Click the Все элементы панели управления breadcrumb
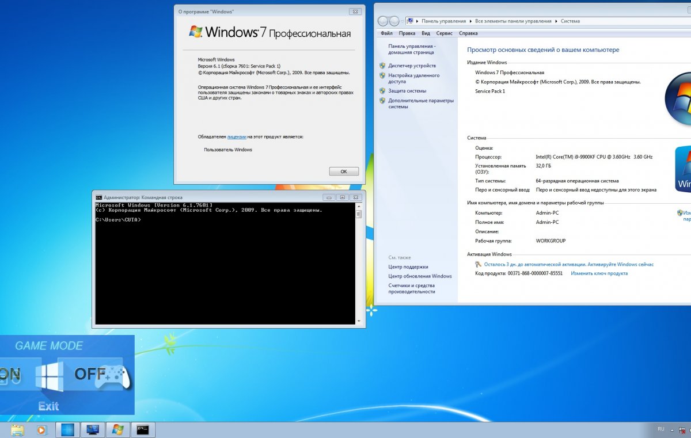The image size is (691, 438). click(x=513, y=21)
